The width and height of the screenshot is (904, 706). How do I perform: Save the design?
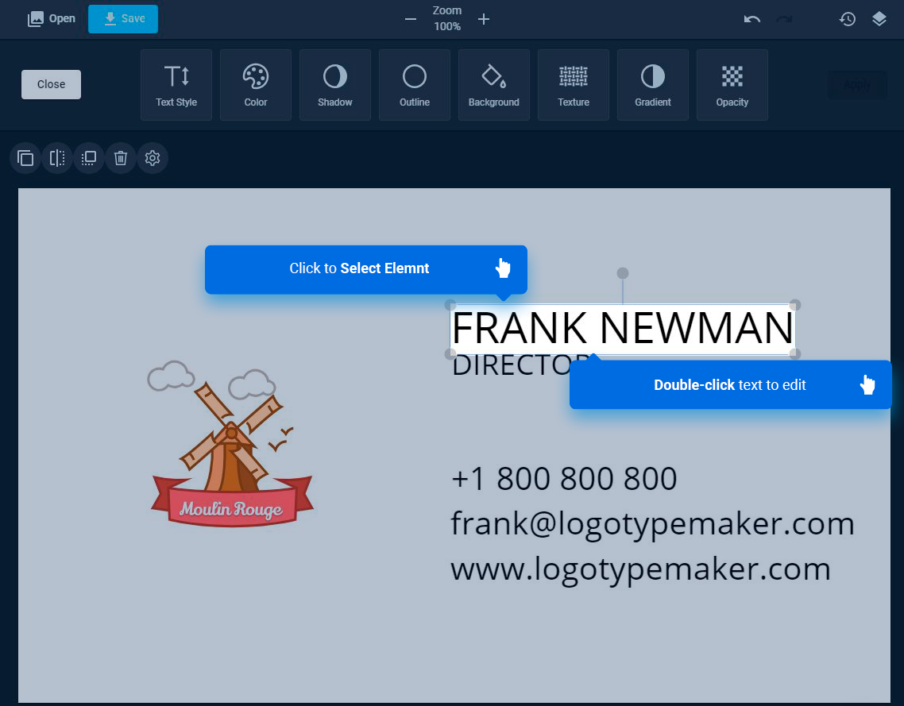tap(123, 18)
